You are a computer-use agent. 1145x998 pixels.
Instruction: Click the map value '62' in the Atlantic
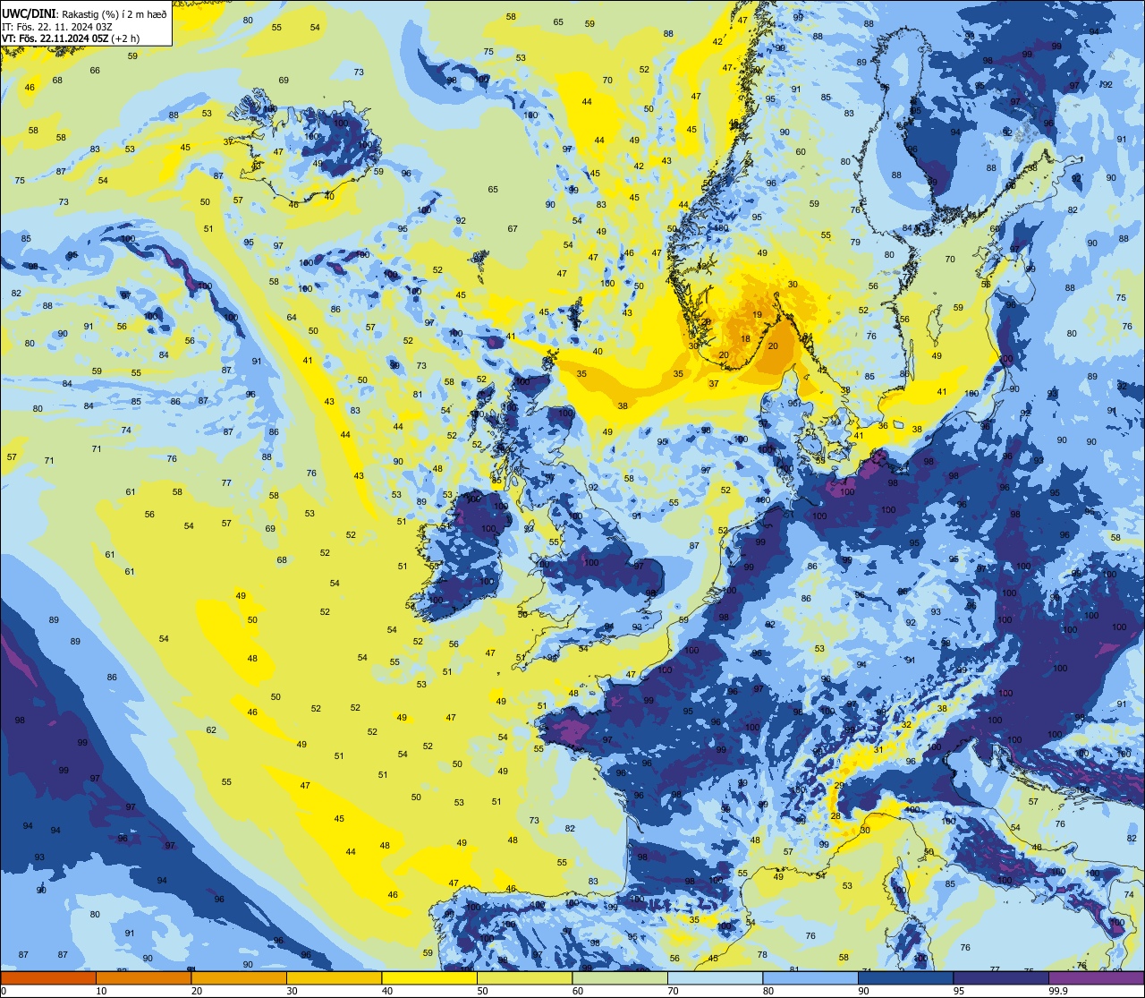point(211,730)
